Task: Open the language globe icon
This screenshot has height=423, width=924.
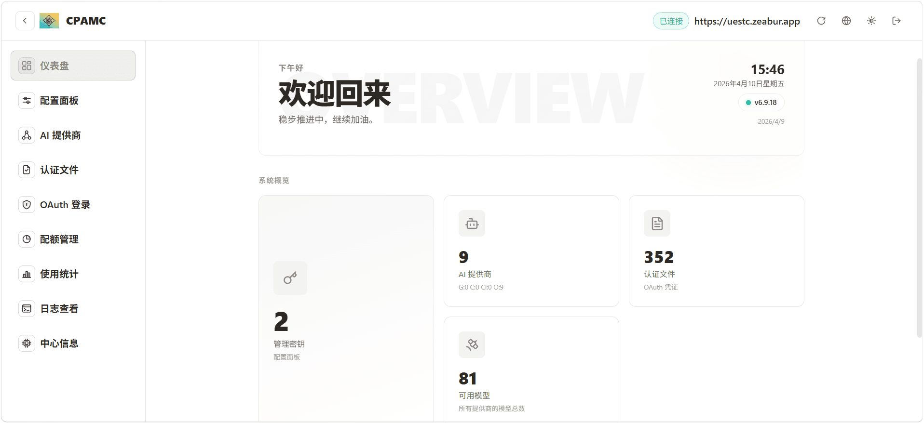Action: coord(846,21)
